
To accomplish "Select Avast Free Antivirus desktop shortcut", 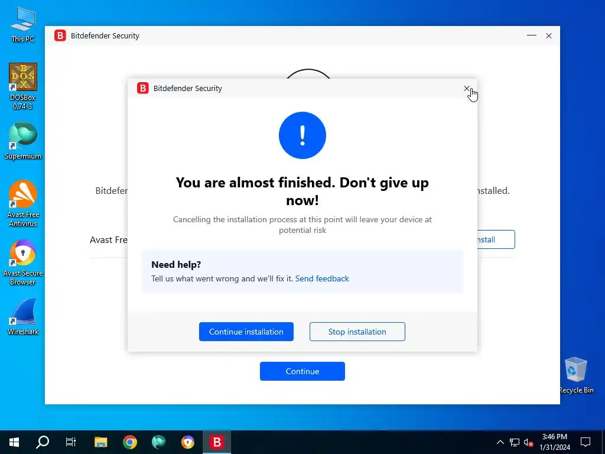I will (x=23, y=203).
